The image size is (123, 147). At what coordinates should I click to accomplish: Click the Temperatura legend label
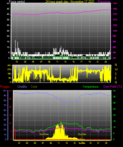[90, 87]
